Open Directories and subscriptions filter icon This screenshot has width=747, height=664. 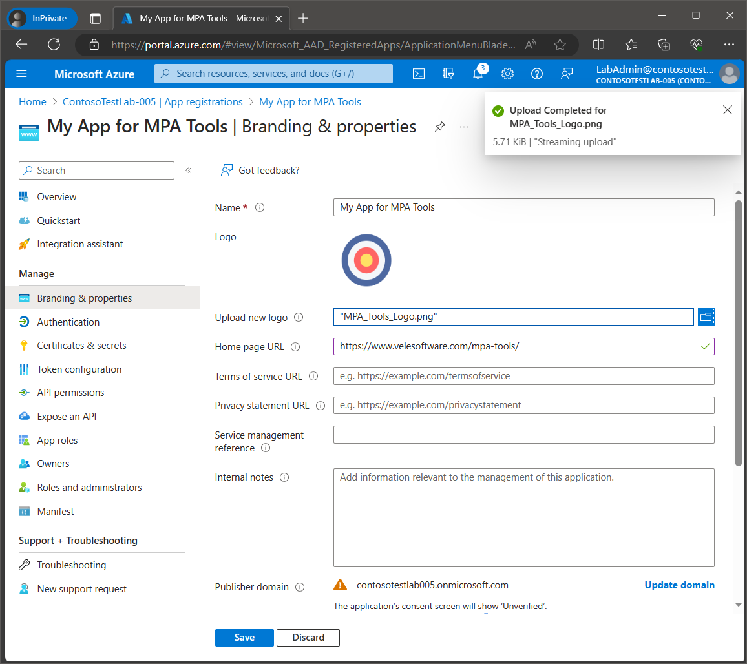pos(448,74)
